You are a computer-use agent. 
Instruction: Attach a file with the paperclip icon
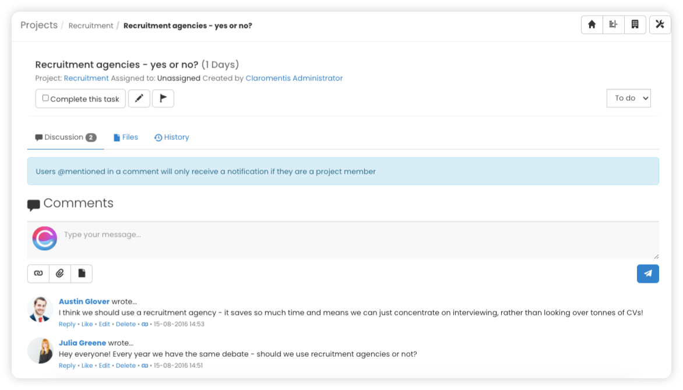click(x=60, y=273)
